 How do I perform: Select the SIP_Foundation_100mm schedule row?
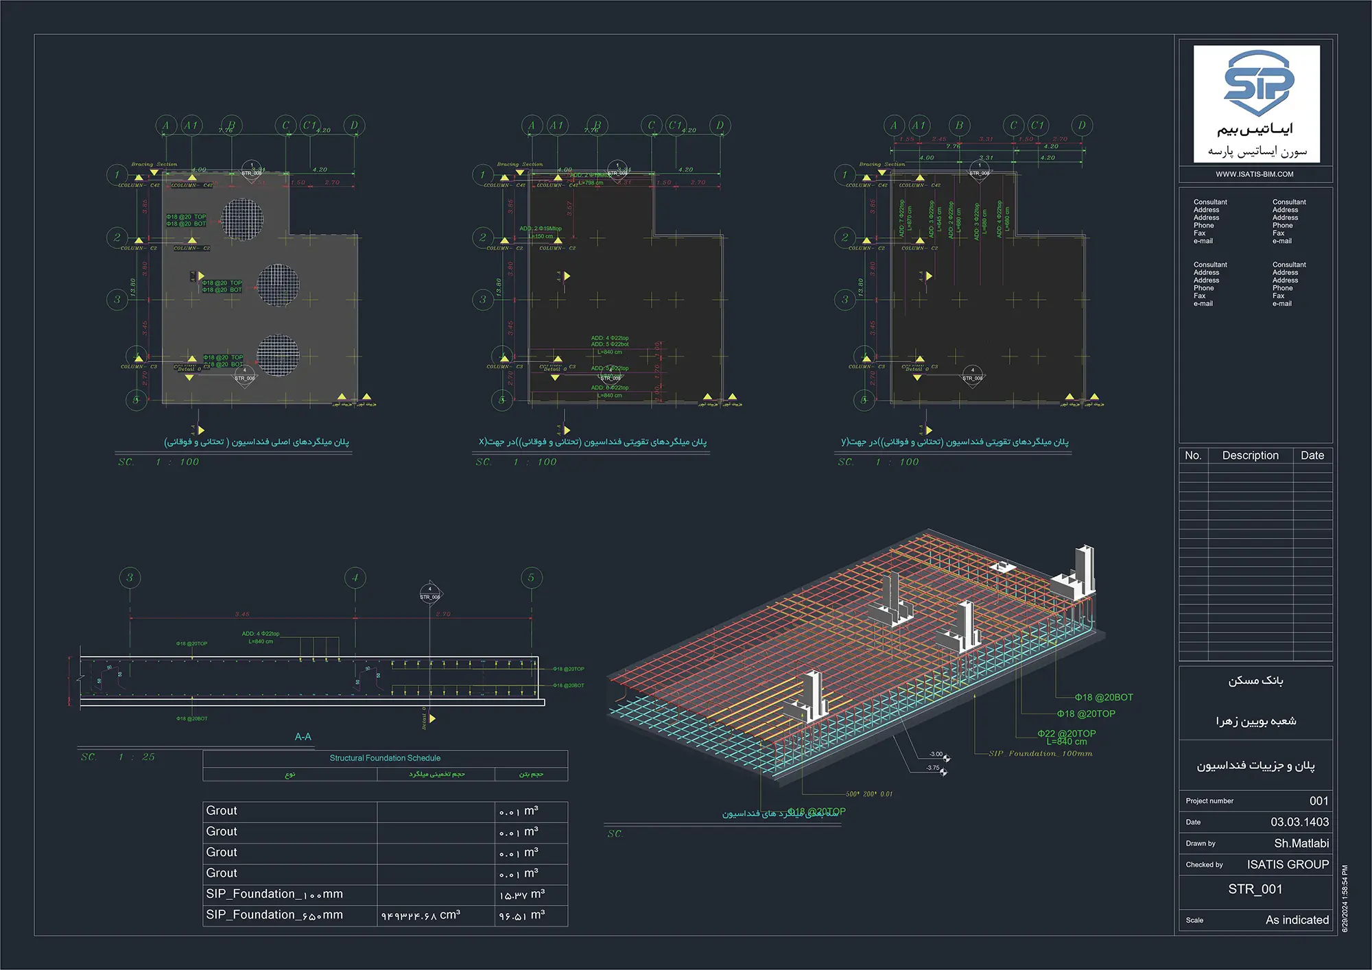tap(274, 894)
